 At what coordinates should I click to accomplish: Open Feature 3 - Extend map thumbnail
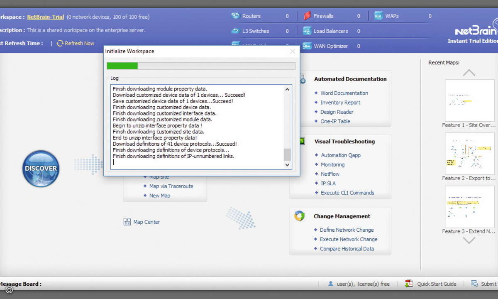tap(469, 207)
